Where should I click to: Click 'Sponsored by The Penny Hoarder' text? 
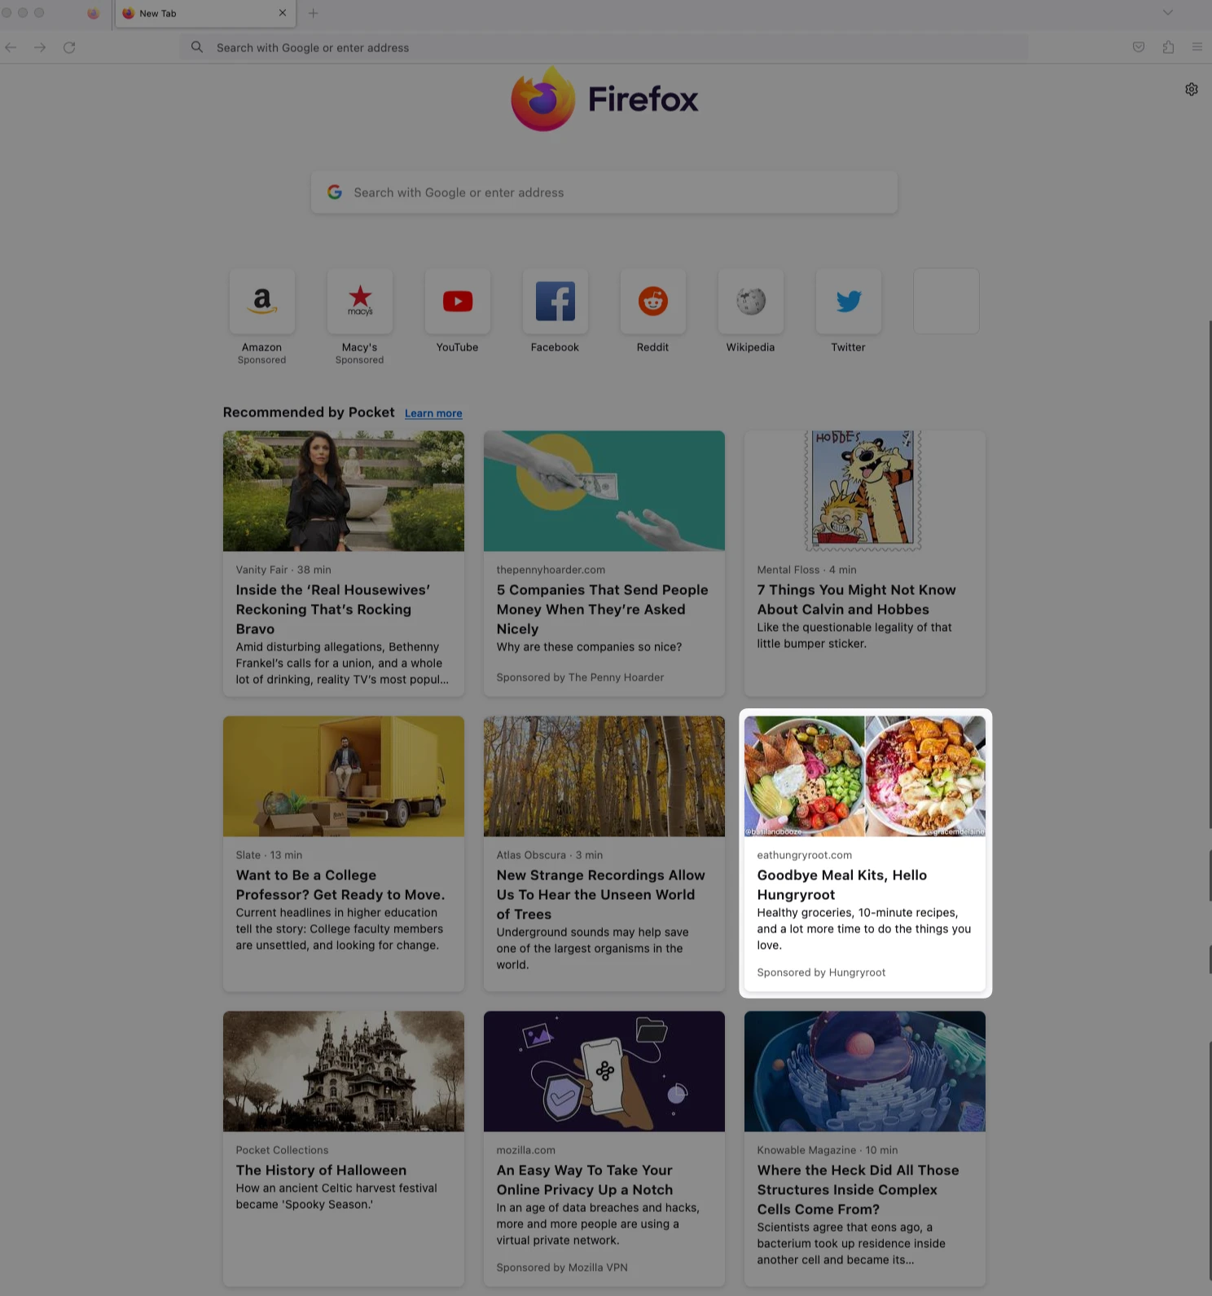580,677
